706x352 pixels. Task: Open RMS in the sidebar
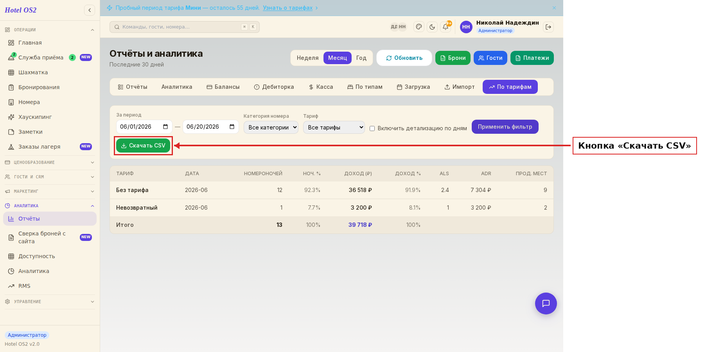tap(50, 286)
